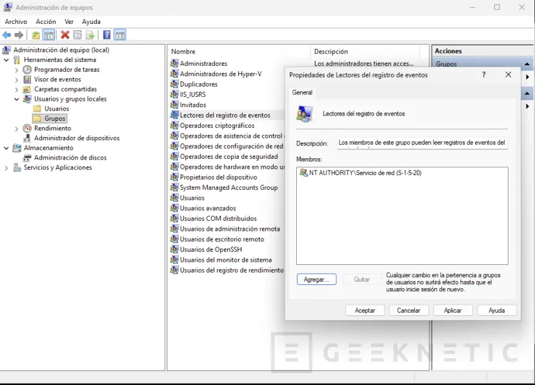
Task: Select Usuarios avanzados group
Action: click(x=208, y=208)
